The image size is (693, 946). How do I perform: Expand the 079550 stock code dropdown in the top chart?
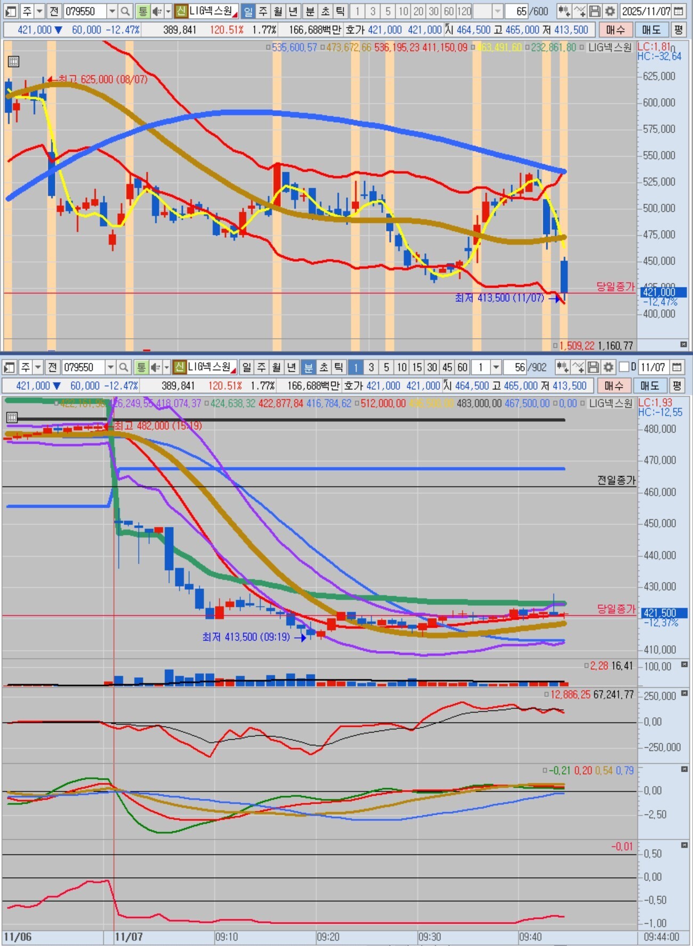pos(111,11)
